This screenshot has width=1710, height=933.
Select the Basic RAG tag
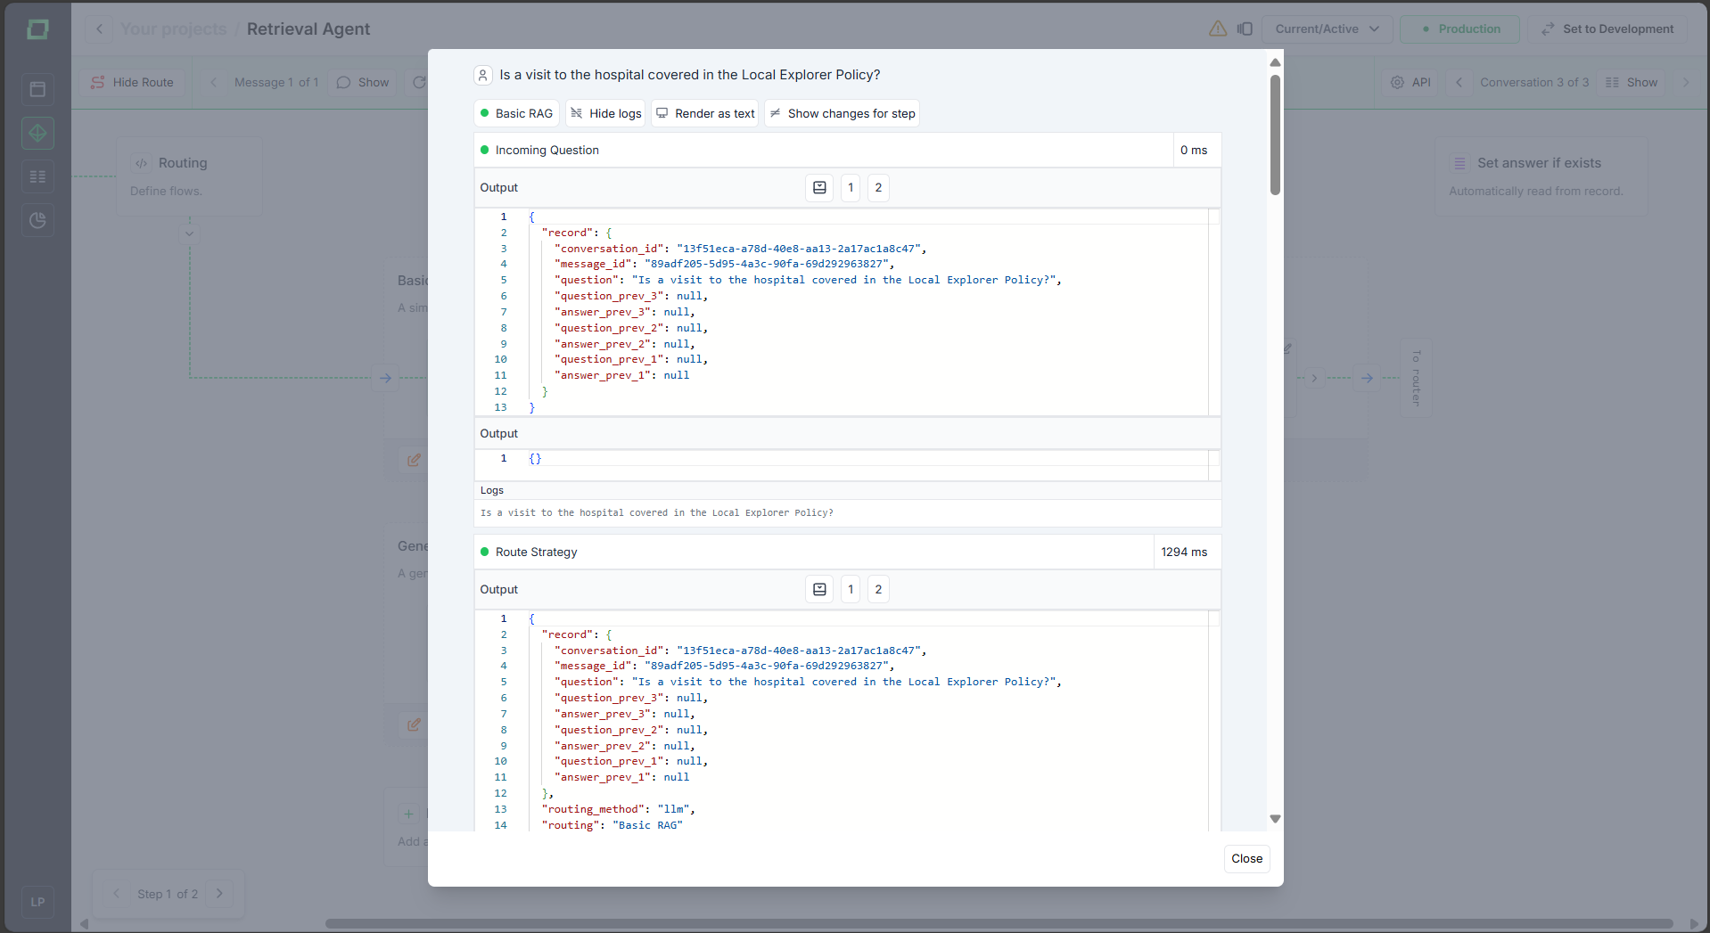(x=516, y=113)
